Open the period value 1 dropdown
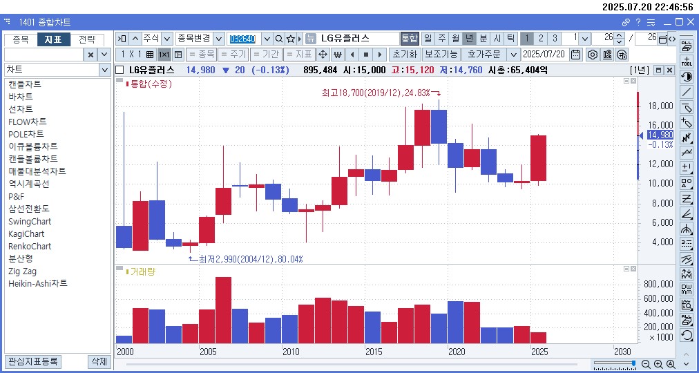699x373 pixels. pos(585,39)
